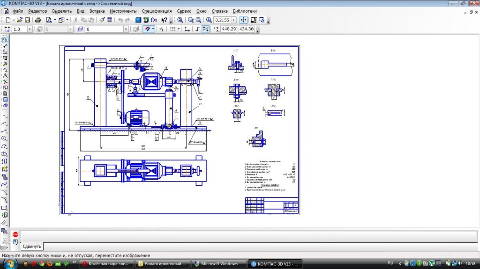
Task: Click the RU language indicator in tray
Action: pos(390,263)
